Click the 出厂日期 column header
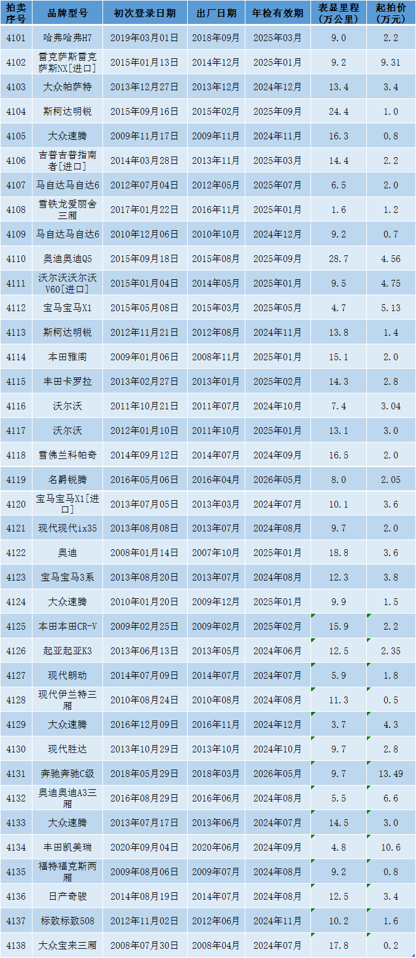This screenshot has height=958, width=416. 216,14
